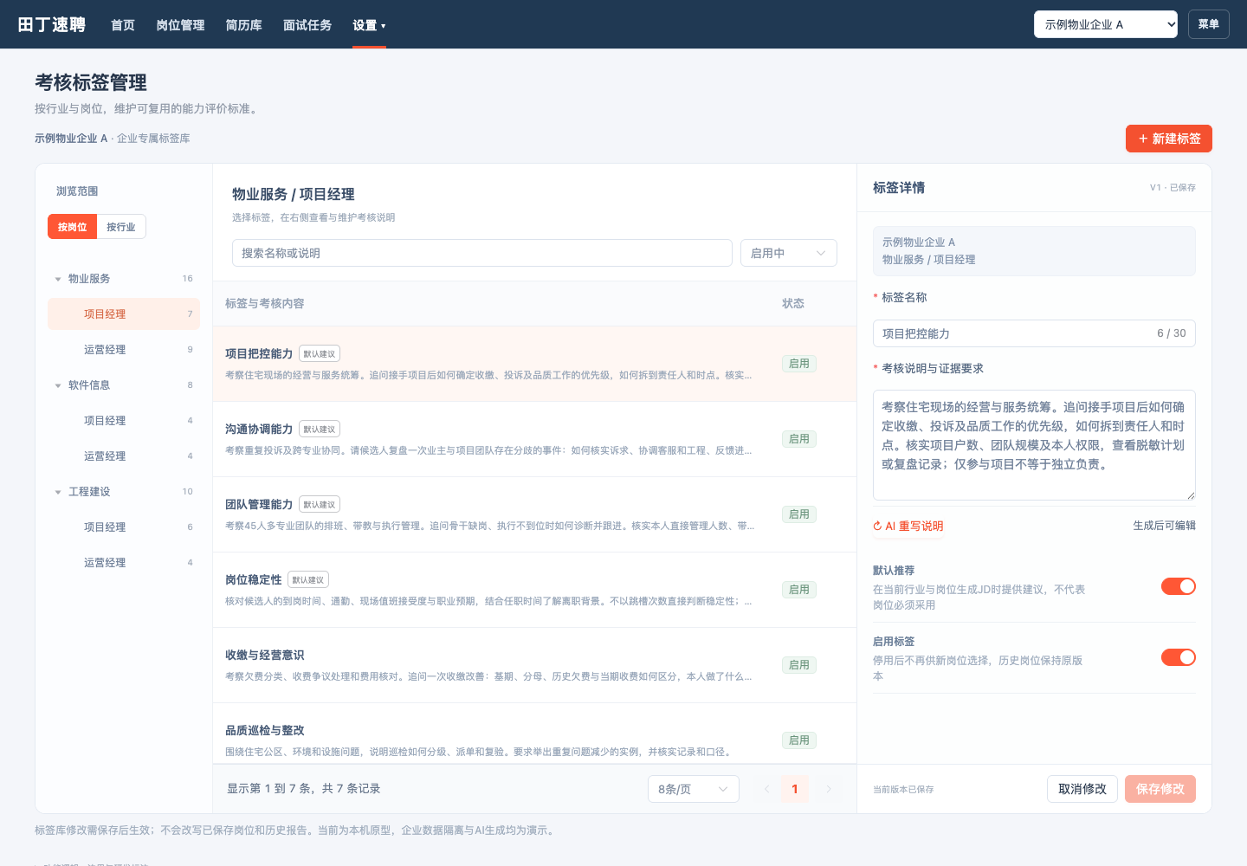The width and height of the screenshot is (1247, 866).
Task: Click the 取消修改 button
Action: (1082, 789)
